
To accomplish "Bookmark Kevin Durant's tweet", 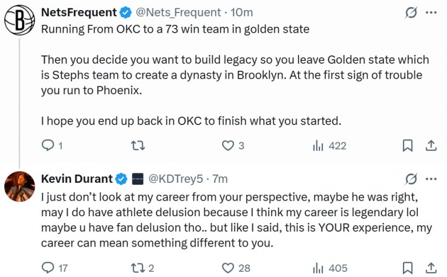I will (x=408, y=267).
